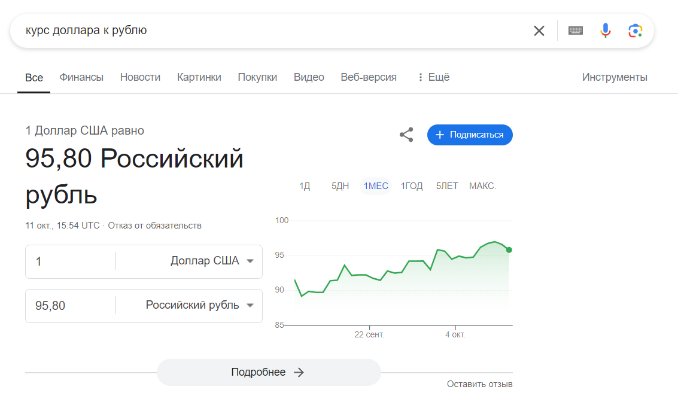Clear the search query with X icon
The image size is (678, 405).
[x=539, y=31]
